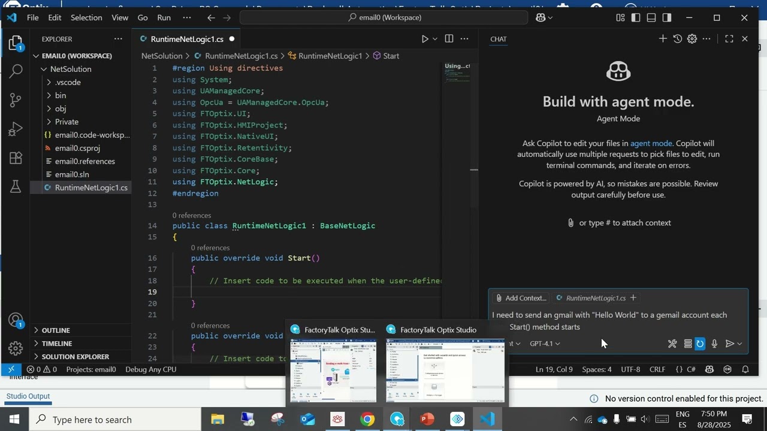Click Ln 19, Col 9 in status bar
This screenshot has height=431, width=767.
(554, 369)
